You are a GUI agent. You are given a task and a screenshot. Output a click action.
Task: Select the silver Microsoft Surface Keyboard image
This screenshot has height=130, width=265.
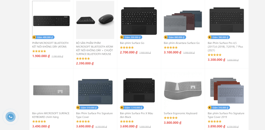pyautogui.click(x=51, y=90)
